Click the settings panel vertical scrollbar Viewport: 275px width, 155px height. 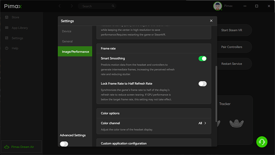216,94
